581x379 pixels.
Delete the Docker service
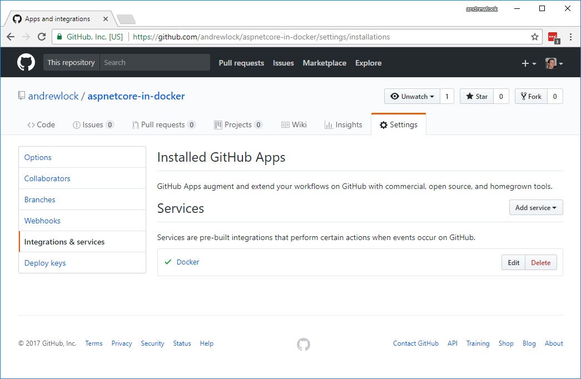(x=541, y=262)
